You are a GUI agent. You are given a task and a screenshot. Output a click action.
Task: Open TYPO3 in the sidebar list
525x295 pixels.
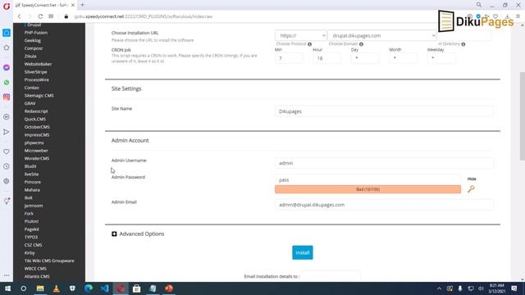point(31,237)
